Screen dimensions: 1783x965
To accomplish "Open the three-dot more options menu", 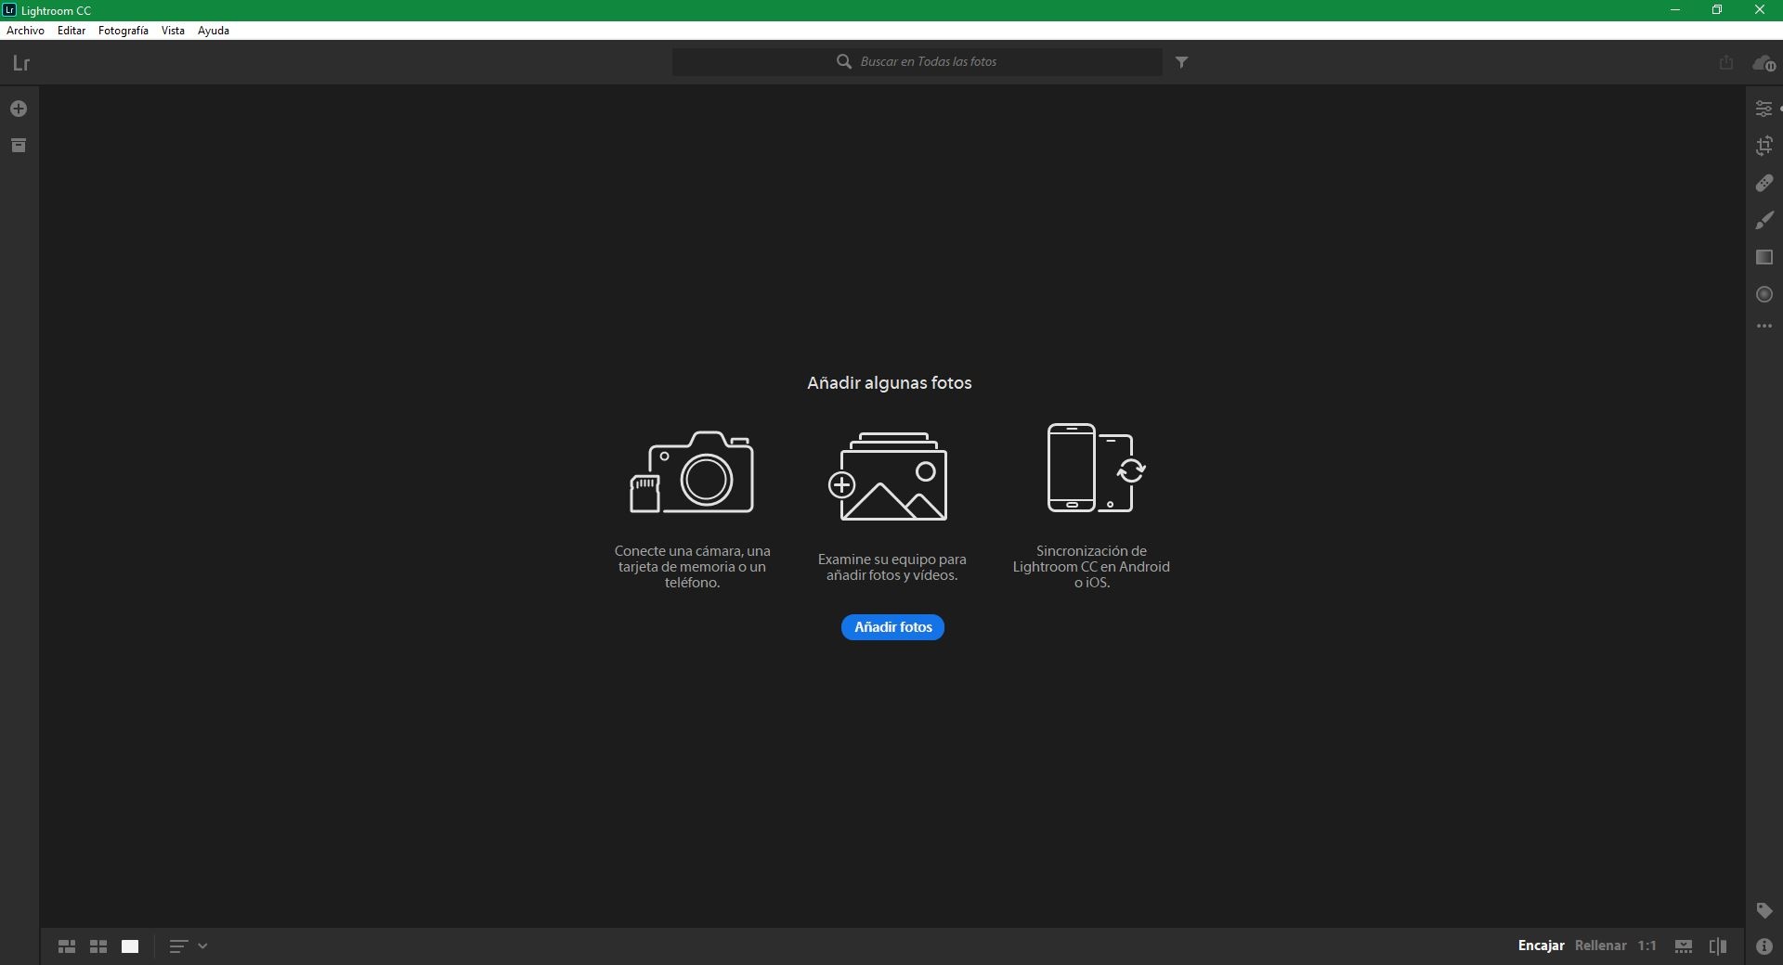I will (x=1764, y=327).
